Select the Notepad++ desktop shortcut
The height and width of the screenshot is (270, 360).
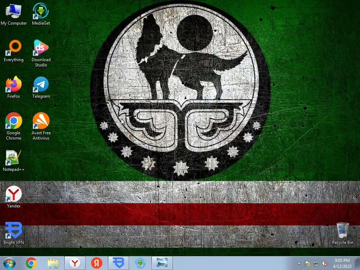14,160
